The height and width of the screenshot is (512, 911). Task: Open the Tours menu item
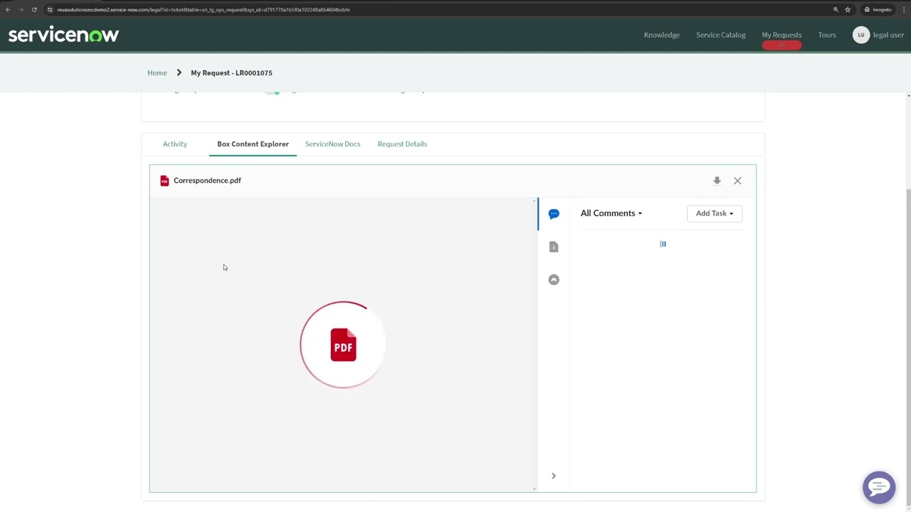[x=827, y=35]
